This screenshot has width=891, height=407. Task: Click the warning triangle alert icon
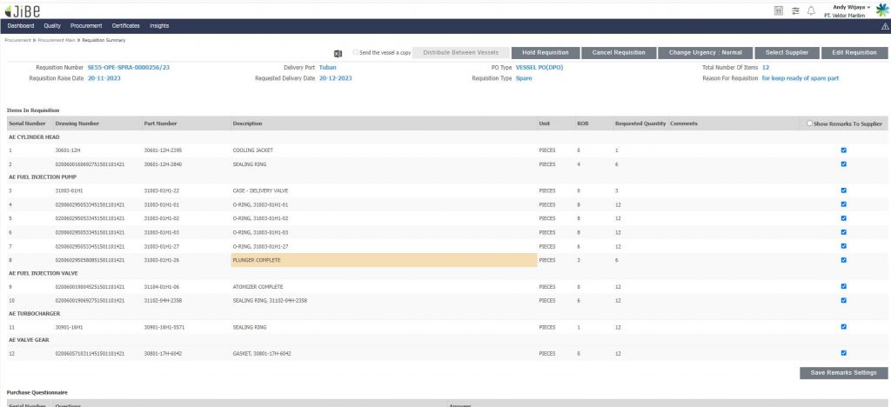884,26
